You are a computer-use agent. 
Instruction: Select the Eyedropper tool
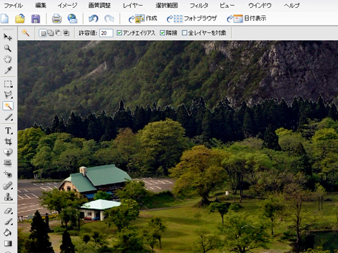pyautogui.click(x=8, y=70)
